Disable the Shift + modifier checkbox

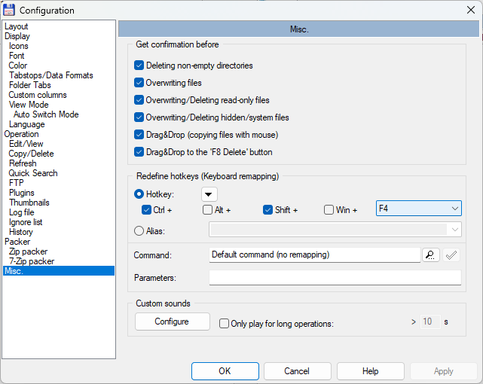268,210
